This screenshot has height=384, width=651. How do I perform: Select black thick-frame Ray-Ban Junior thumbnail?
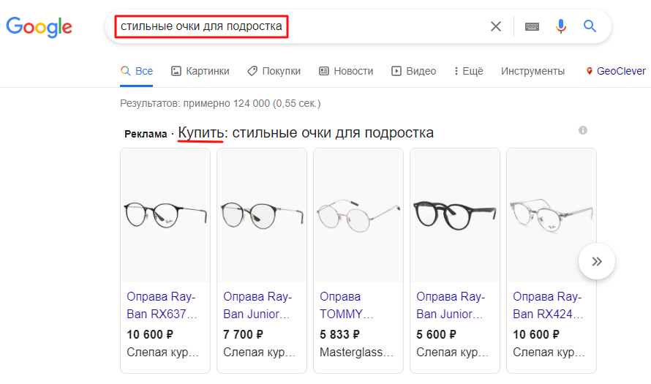pos(455,215)
